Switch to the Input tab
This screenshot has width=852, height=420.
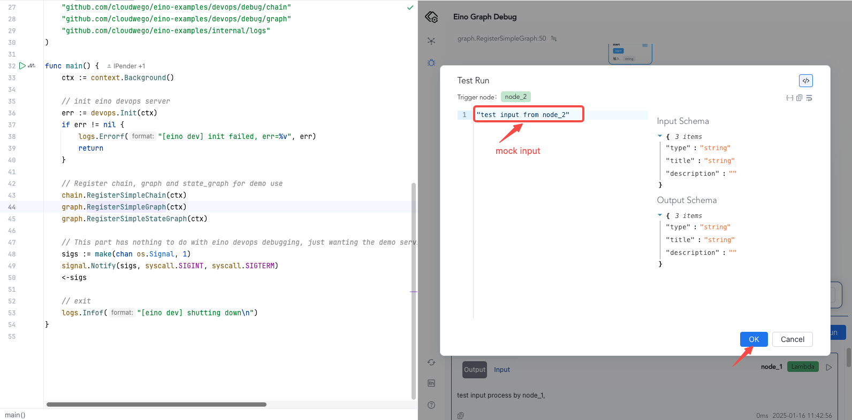(x=501, y=370)
